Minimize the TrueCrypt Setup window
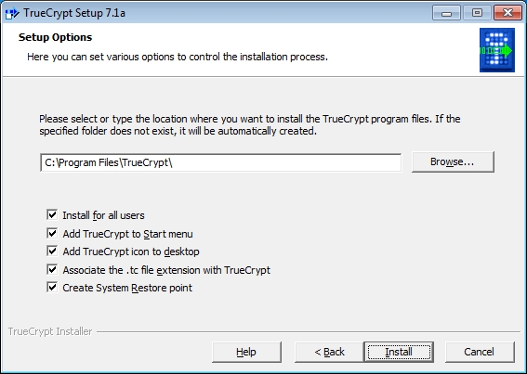 (446, 13)
